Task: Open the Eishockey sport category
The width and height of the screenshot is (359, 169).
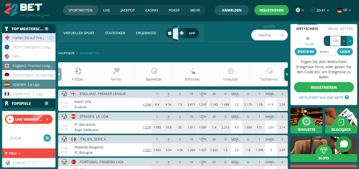Action: pos(192,74)
